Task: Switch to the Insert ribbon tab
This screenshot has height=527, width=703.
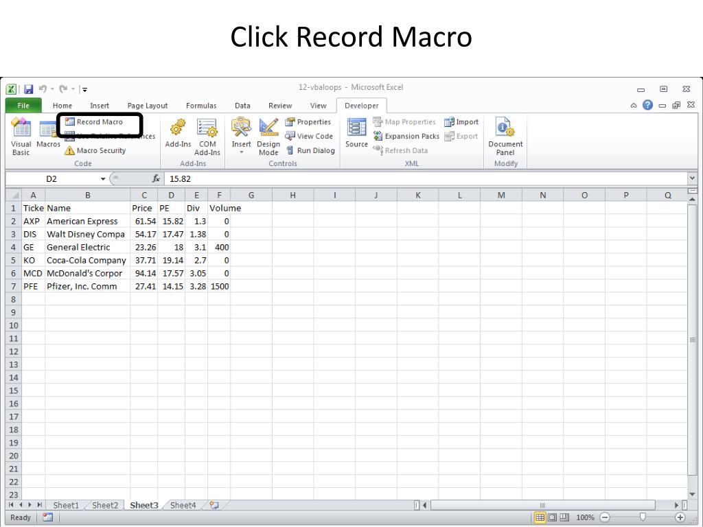Action: tap(100, 106)
